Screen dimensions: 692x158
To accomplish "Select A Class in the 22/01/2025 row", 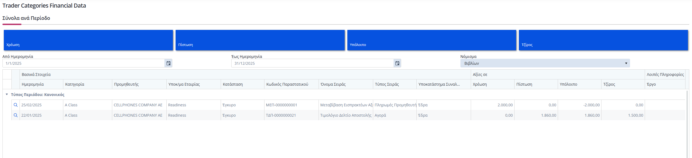I will pyautogui.click(x=88, y=115).
